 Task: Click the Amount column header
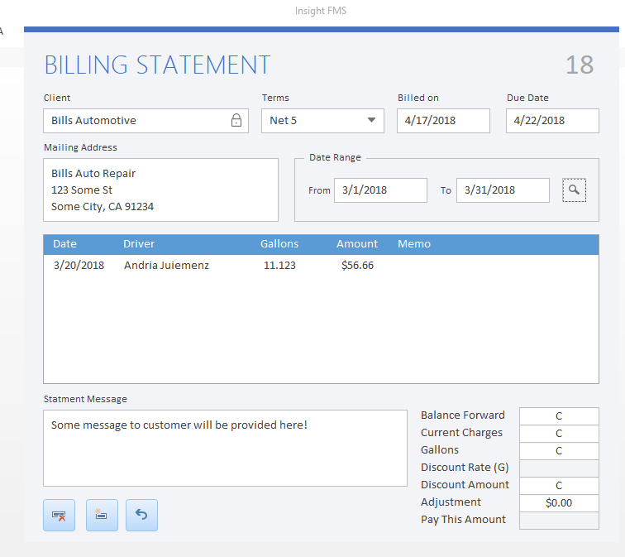click(x=357, y=244)
